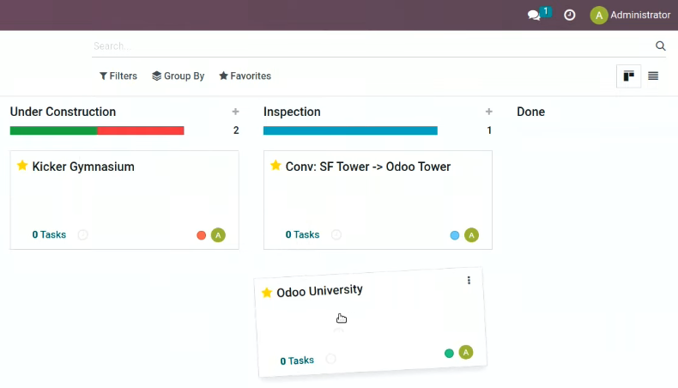Open the conversations messages icon
Viewport: 678px width, 388px height.
click(535, 15)
